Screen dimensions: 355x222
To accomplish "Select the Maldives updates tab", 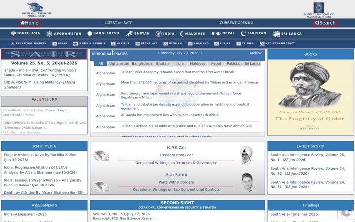I will 197,64.
